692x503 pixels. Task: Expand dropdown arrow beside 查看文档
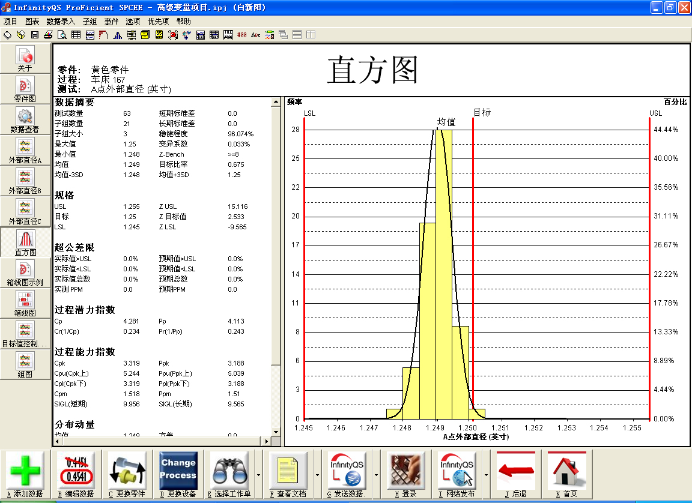317,475
